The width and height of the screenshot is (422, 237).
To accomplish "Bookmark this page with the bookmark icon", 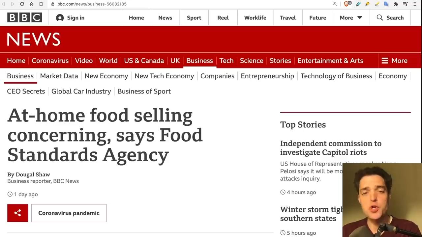I will tap(41, 4).
